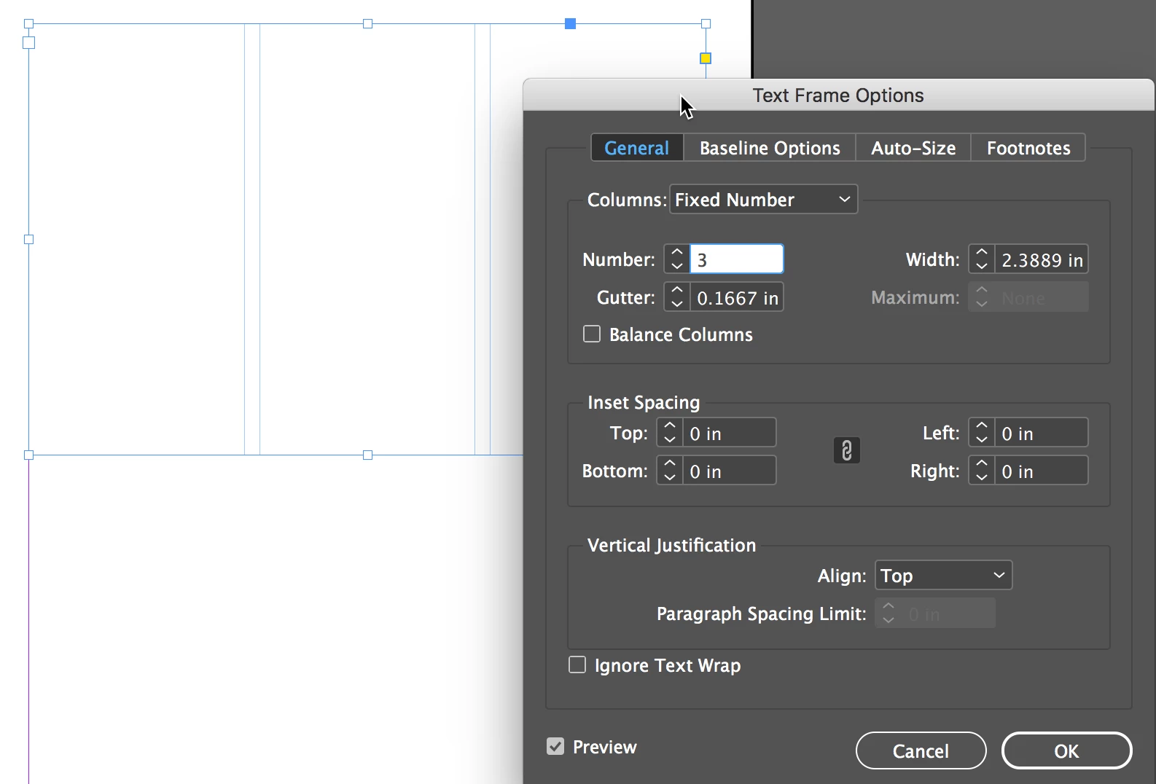Click the Number of columns field
This screenshot has height=784, width=1156.
click(737, 259)
